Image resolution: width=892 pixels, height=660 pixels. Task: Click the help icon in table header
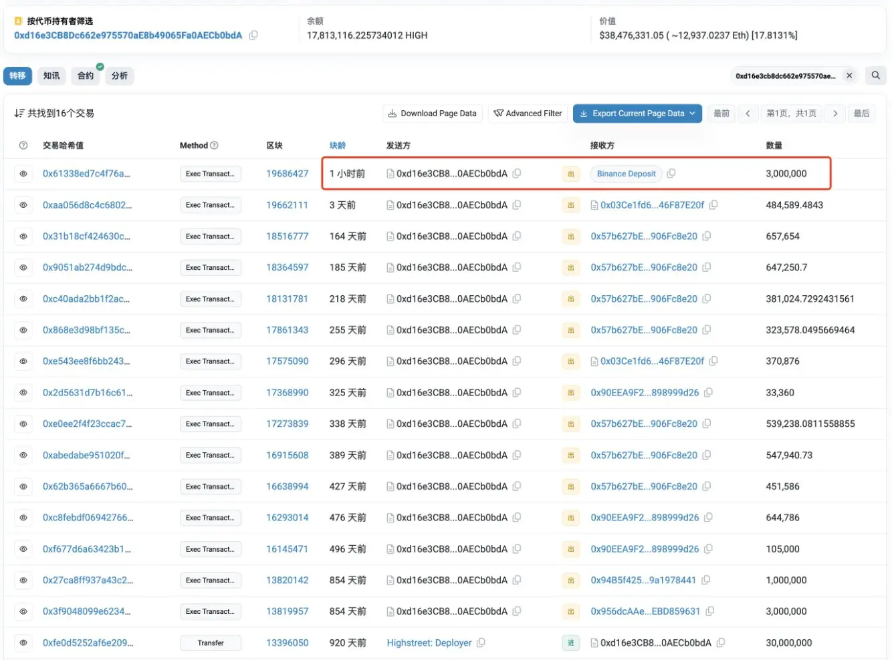point(23,146)
